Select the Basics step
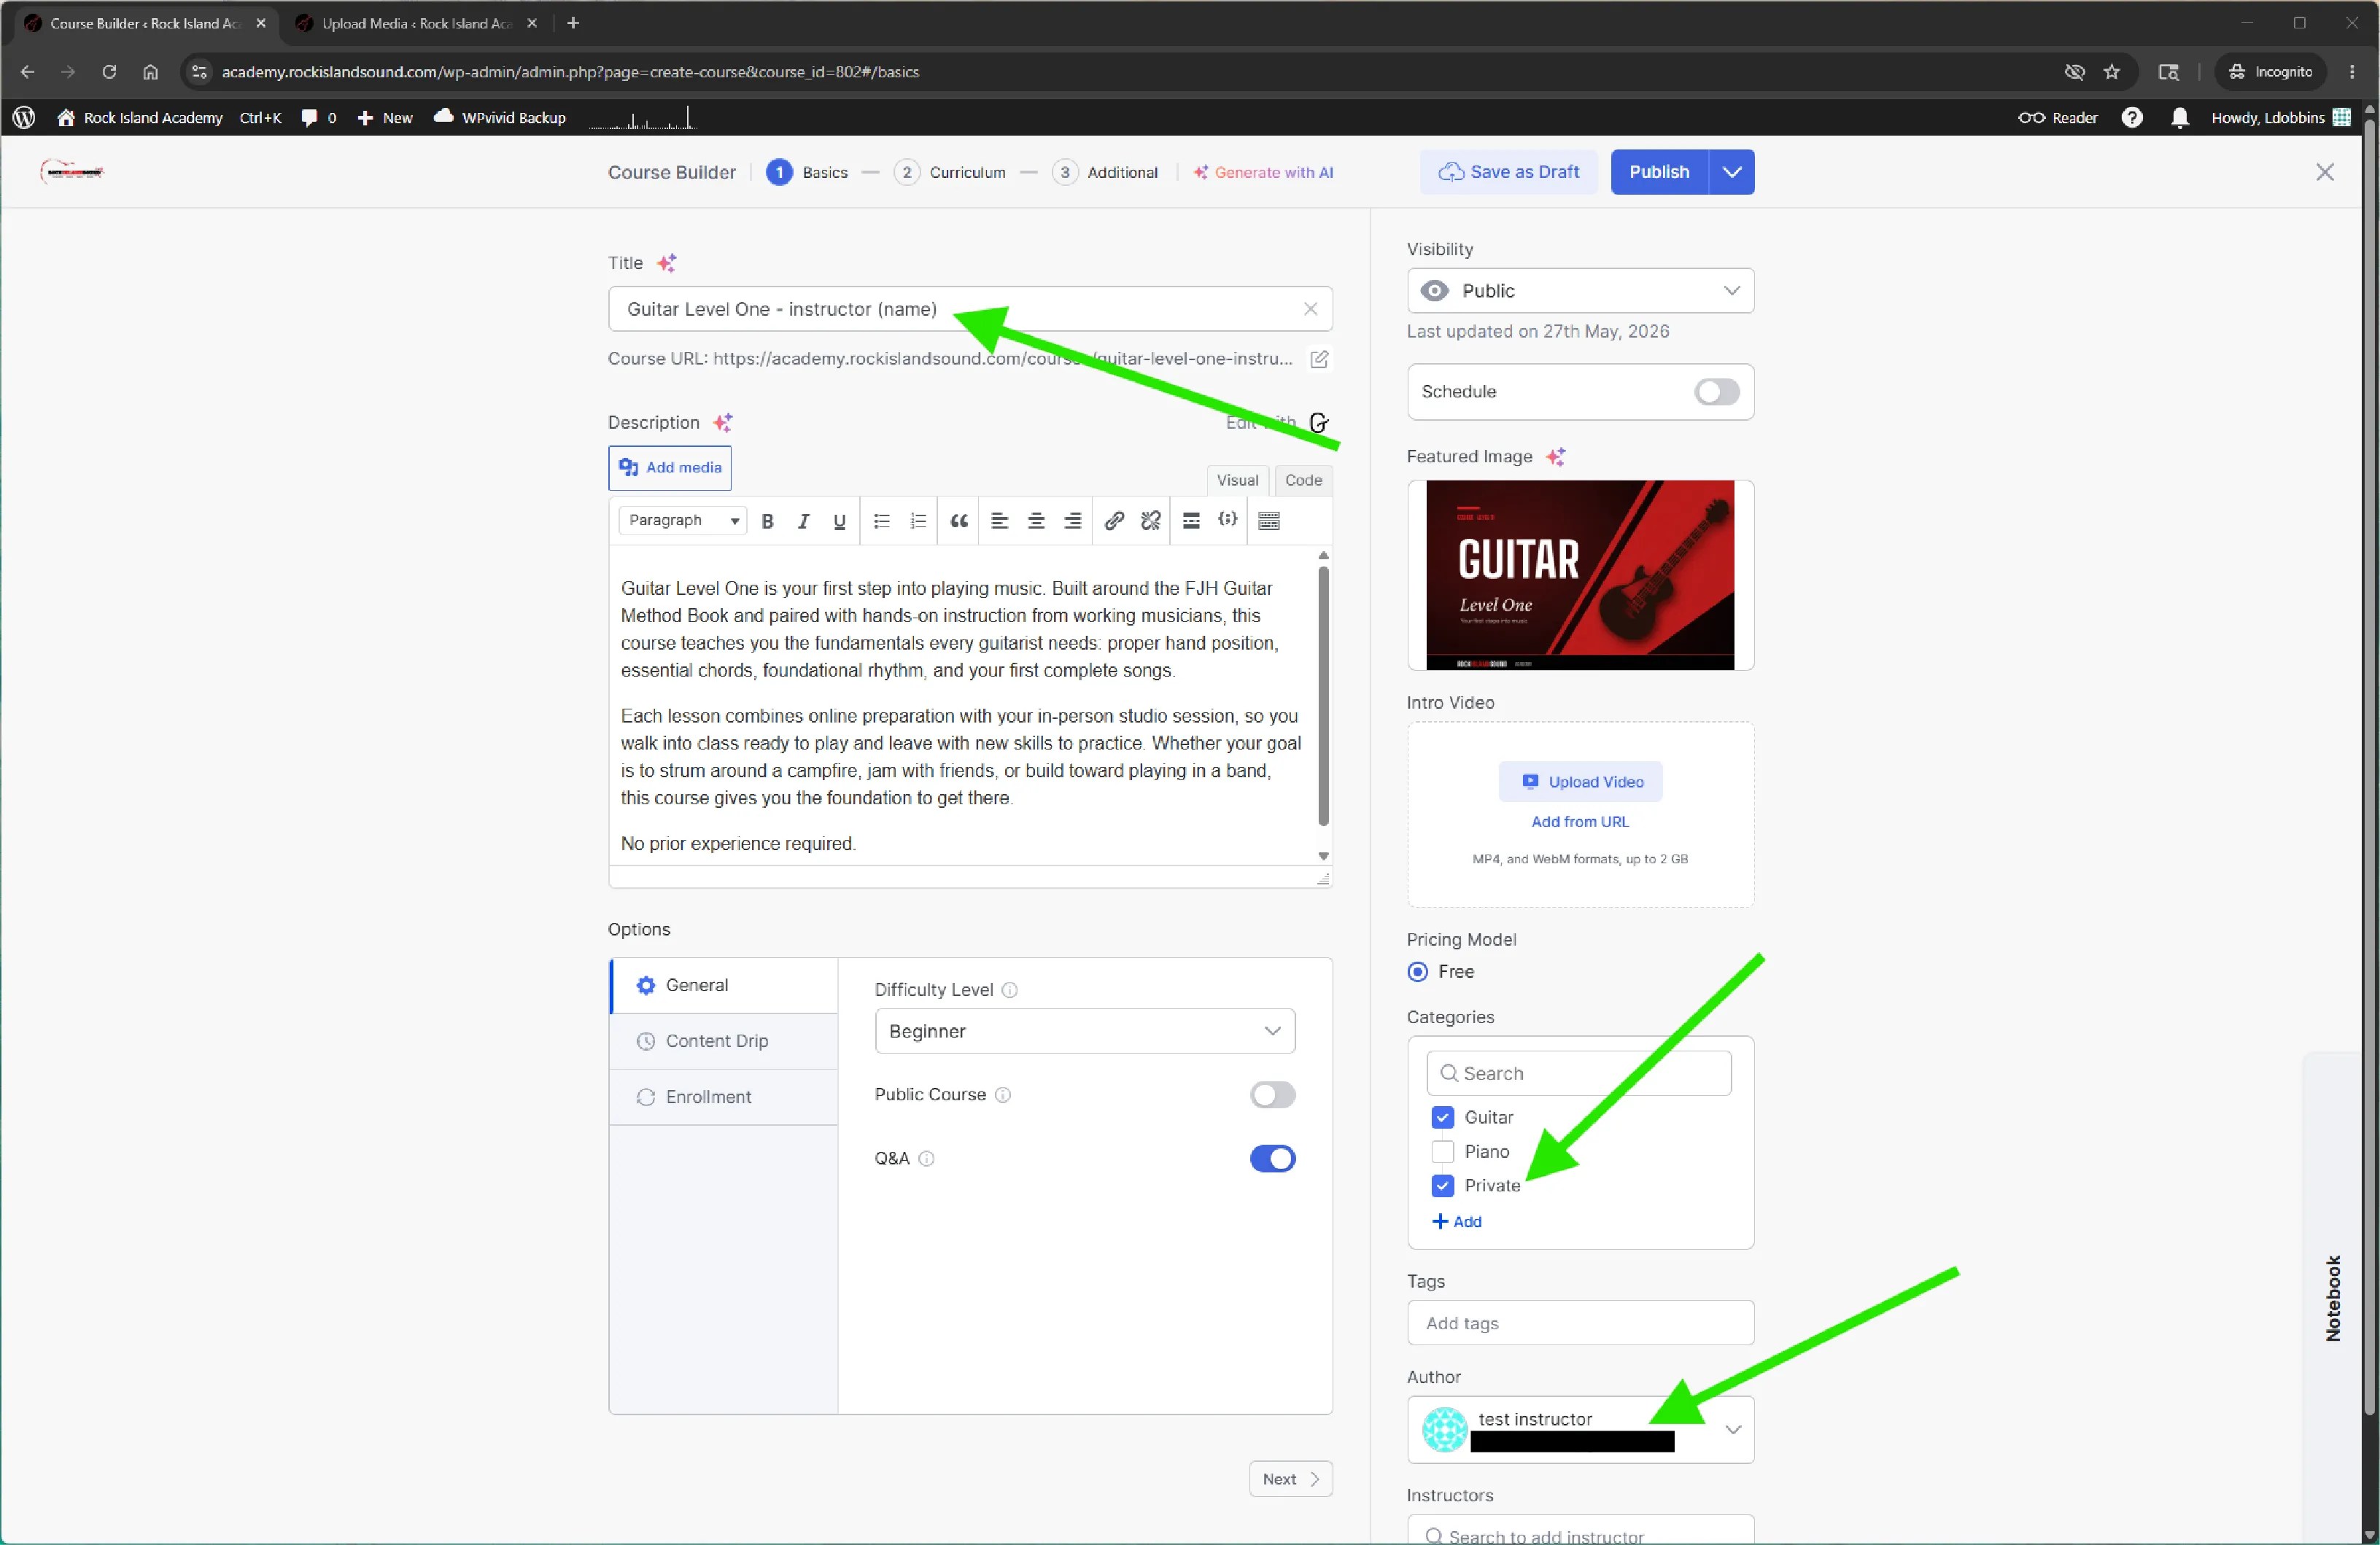Viewport: 2380px width, 1545px height. click(x=807, y=172)
